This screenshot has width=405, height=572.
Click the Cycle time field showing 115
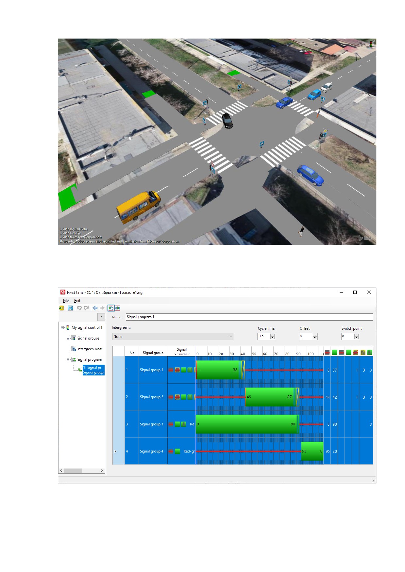click(x=264, y=336)
